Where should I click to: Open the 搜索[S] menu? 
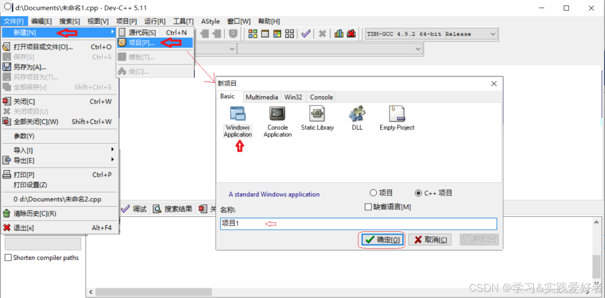70,21
